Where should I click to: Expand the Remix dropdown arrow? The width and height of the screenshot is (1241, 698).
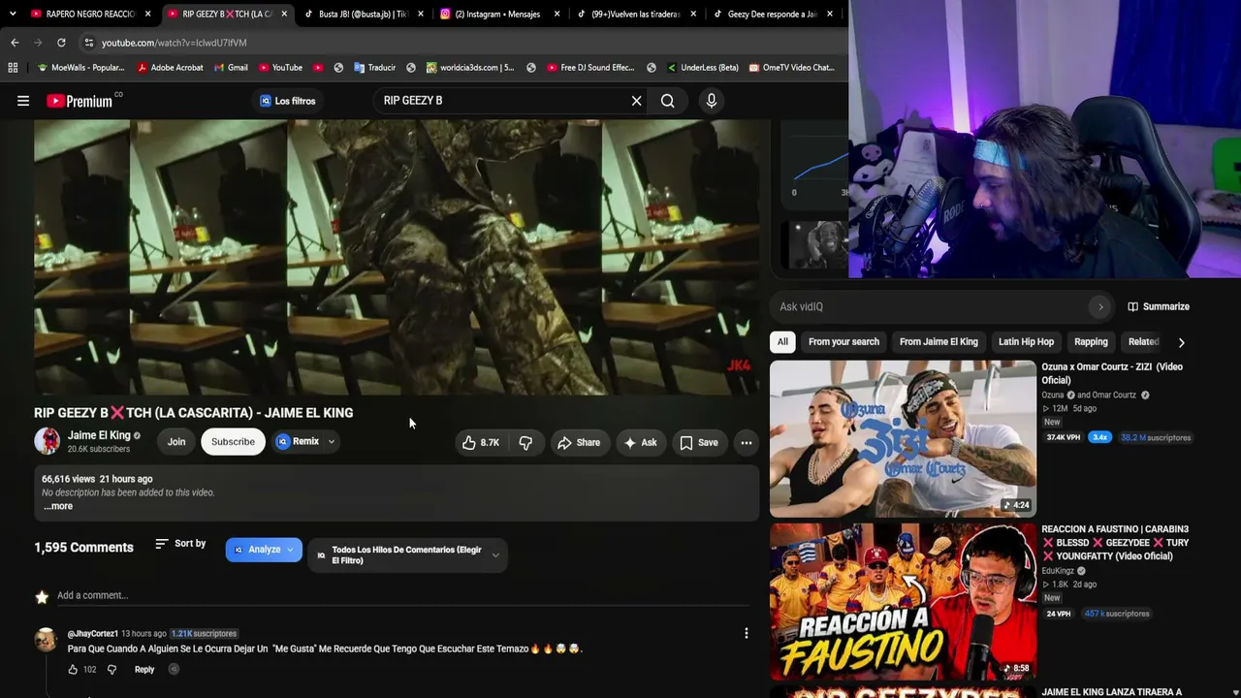(332, 442)
